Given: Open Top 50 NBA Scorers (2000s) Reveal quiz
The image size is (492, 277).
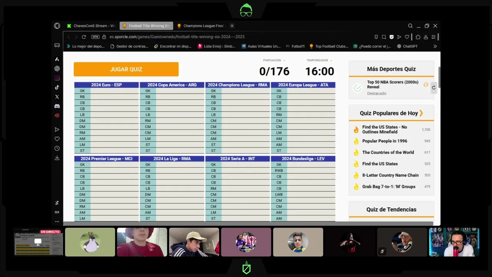Looking at the screenshot, I should tap(392, 84).
